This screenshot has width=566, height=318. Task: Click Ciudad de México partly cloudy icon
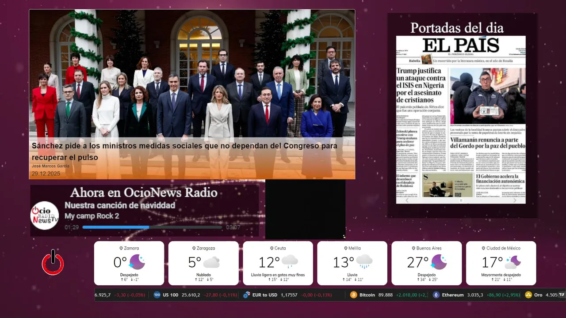(512, 262)
